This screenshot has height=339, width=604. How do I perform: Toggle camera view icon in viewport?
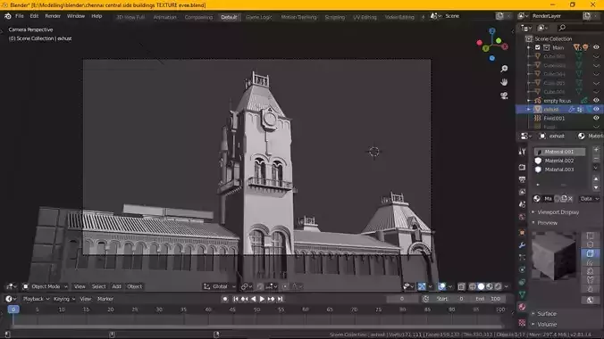click(x=504, y=95)
